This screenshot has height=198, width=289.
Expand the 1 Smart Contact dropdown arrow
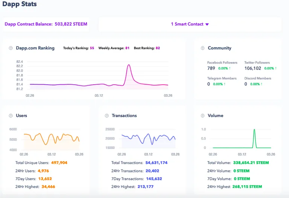[207, 24]
